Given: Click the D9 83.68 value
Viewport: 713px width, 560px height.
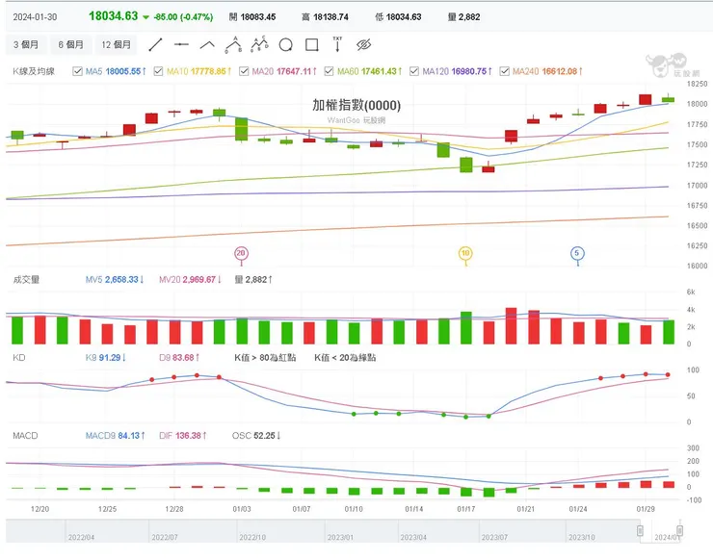Looking at the screenshot, I should 179,357.
